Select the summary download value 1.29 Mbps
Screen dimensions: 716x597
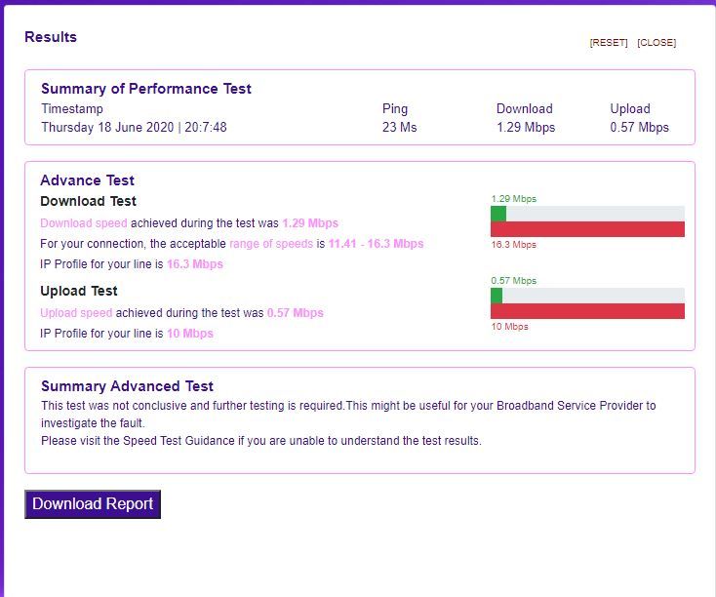click(x=525, y=128)
